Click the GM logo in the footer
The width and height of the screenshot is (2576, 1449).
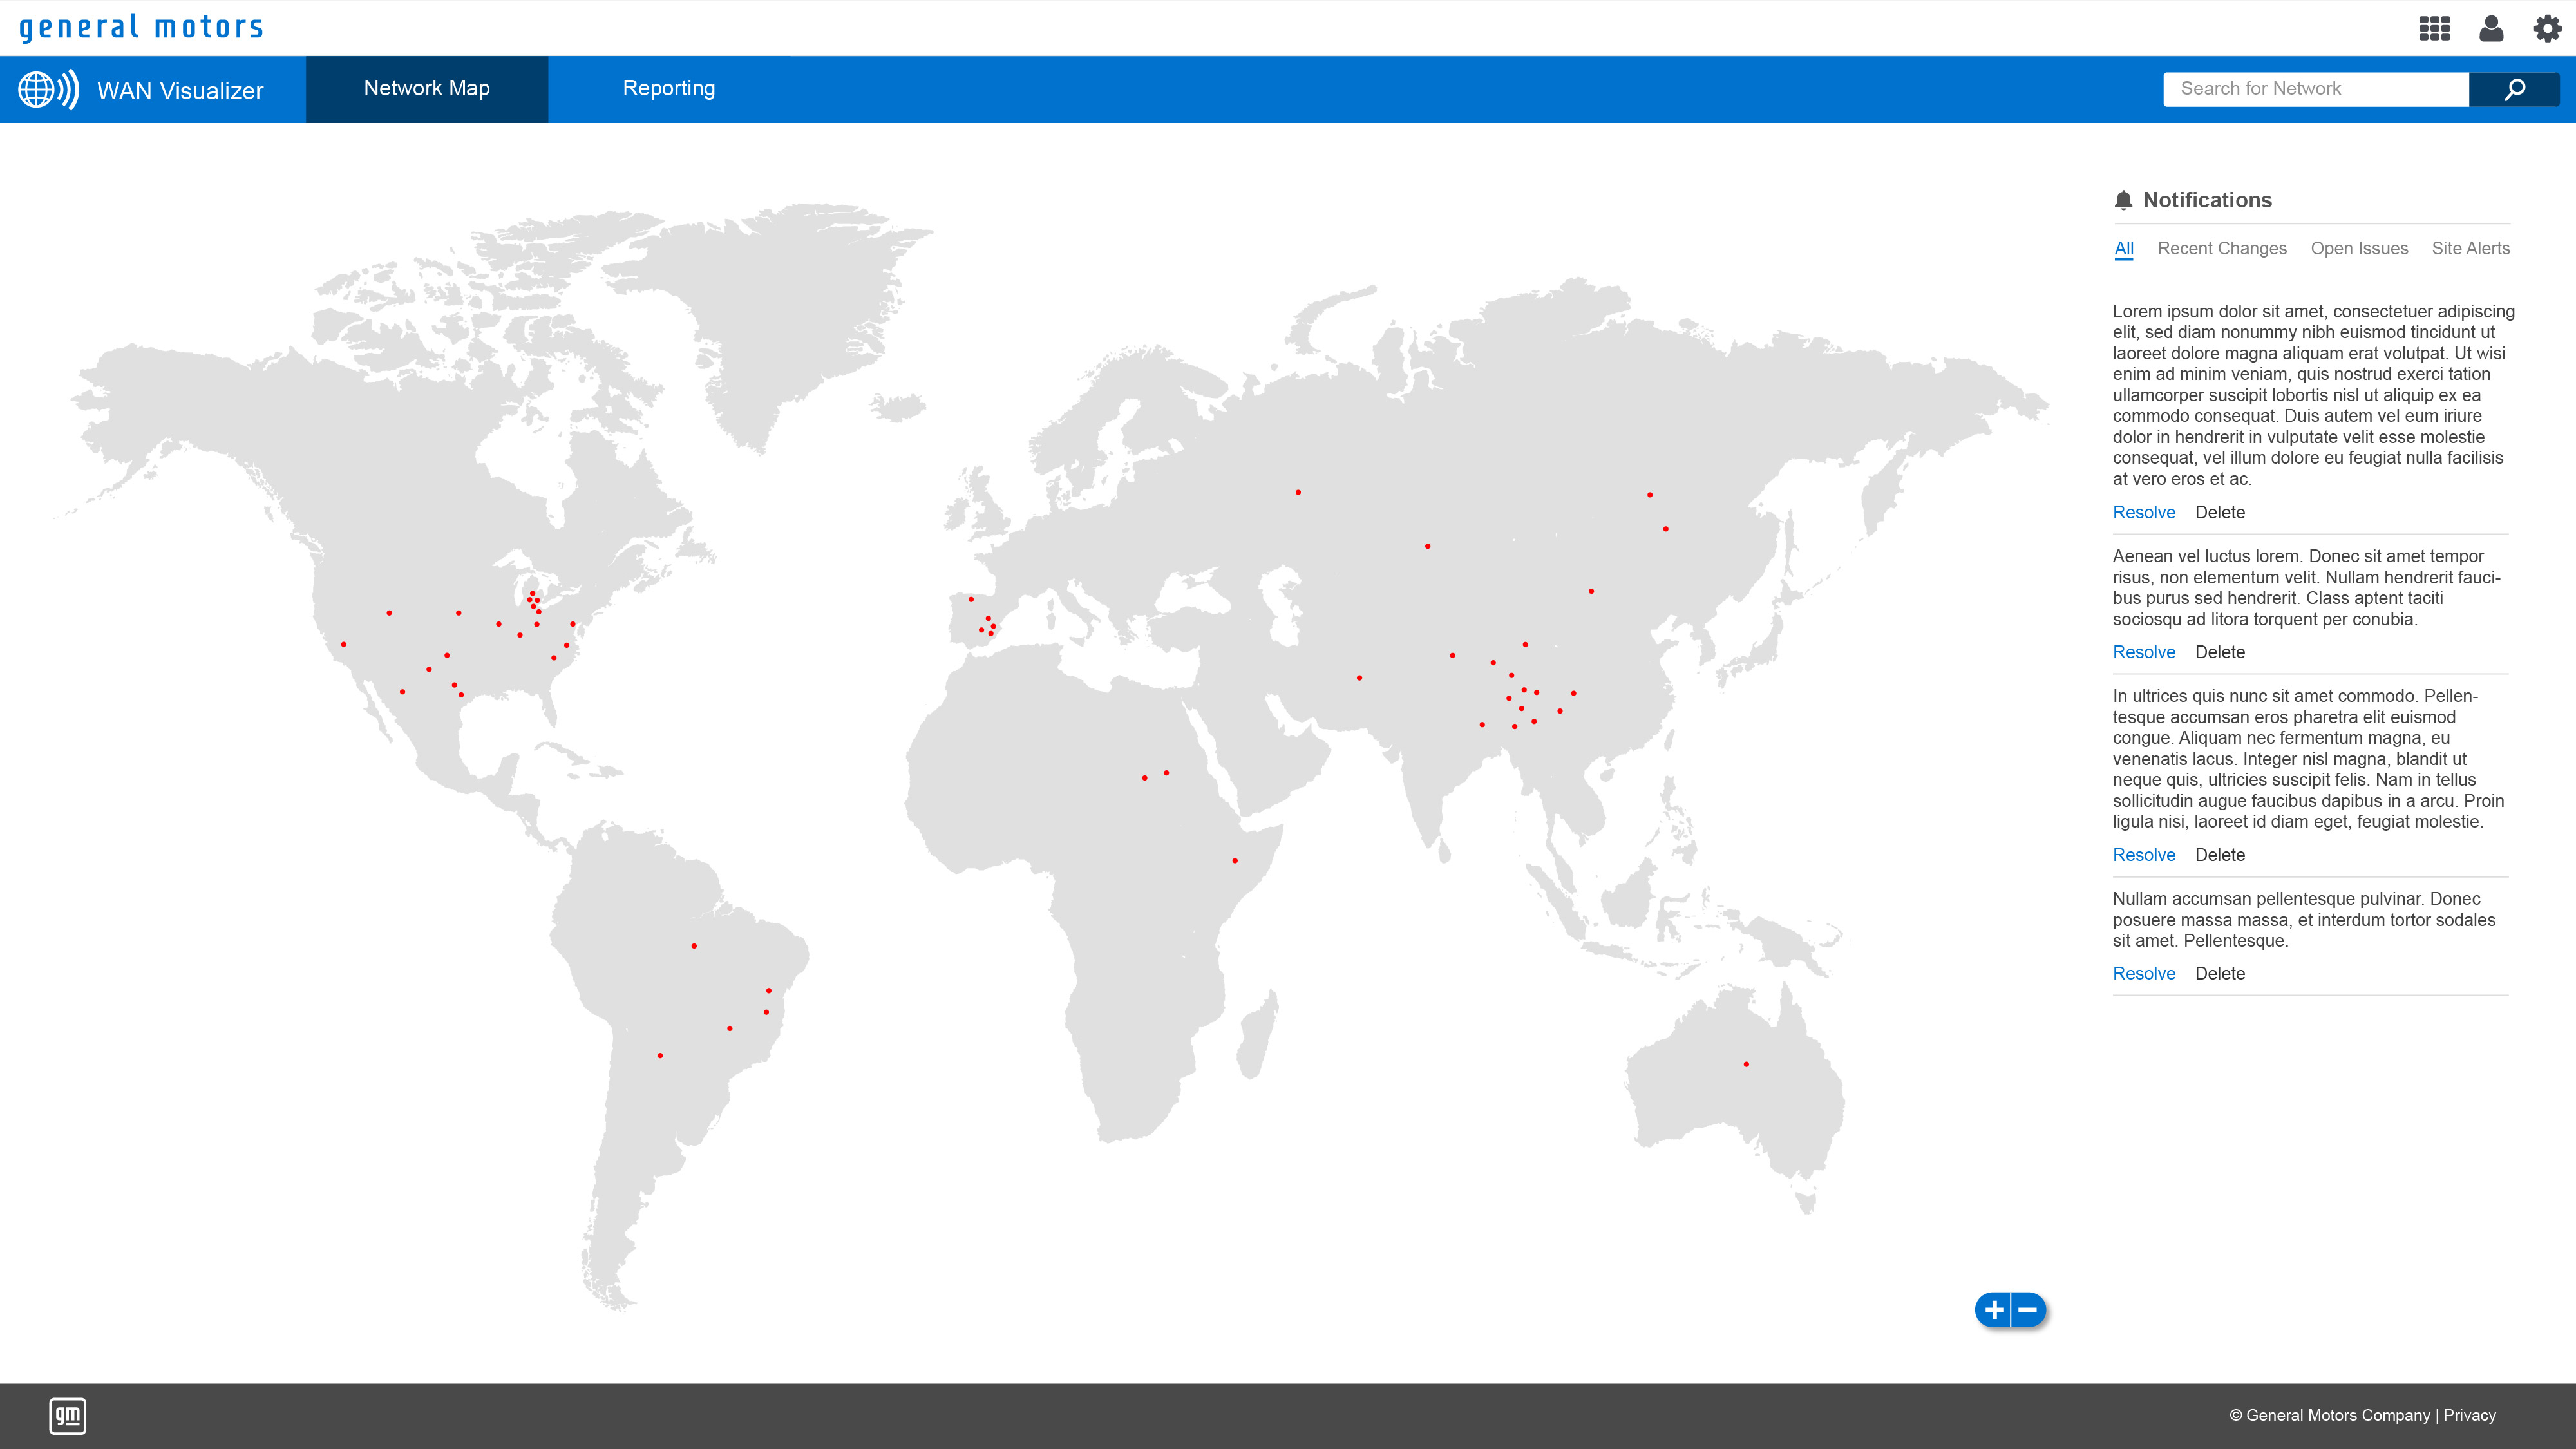point(68,1416)
